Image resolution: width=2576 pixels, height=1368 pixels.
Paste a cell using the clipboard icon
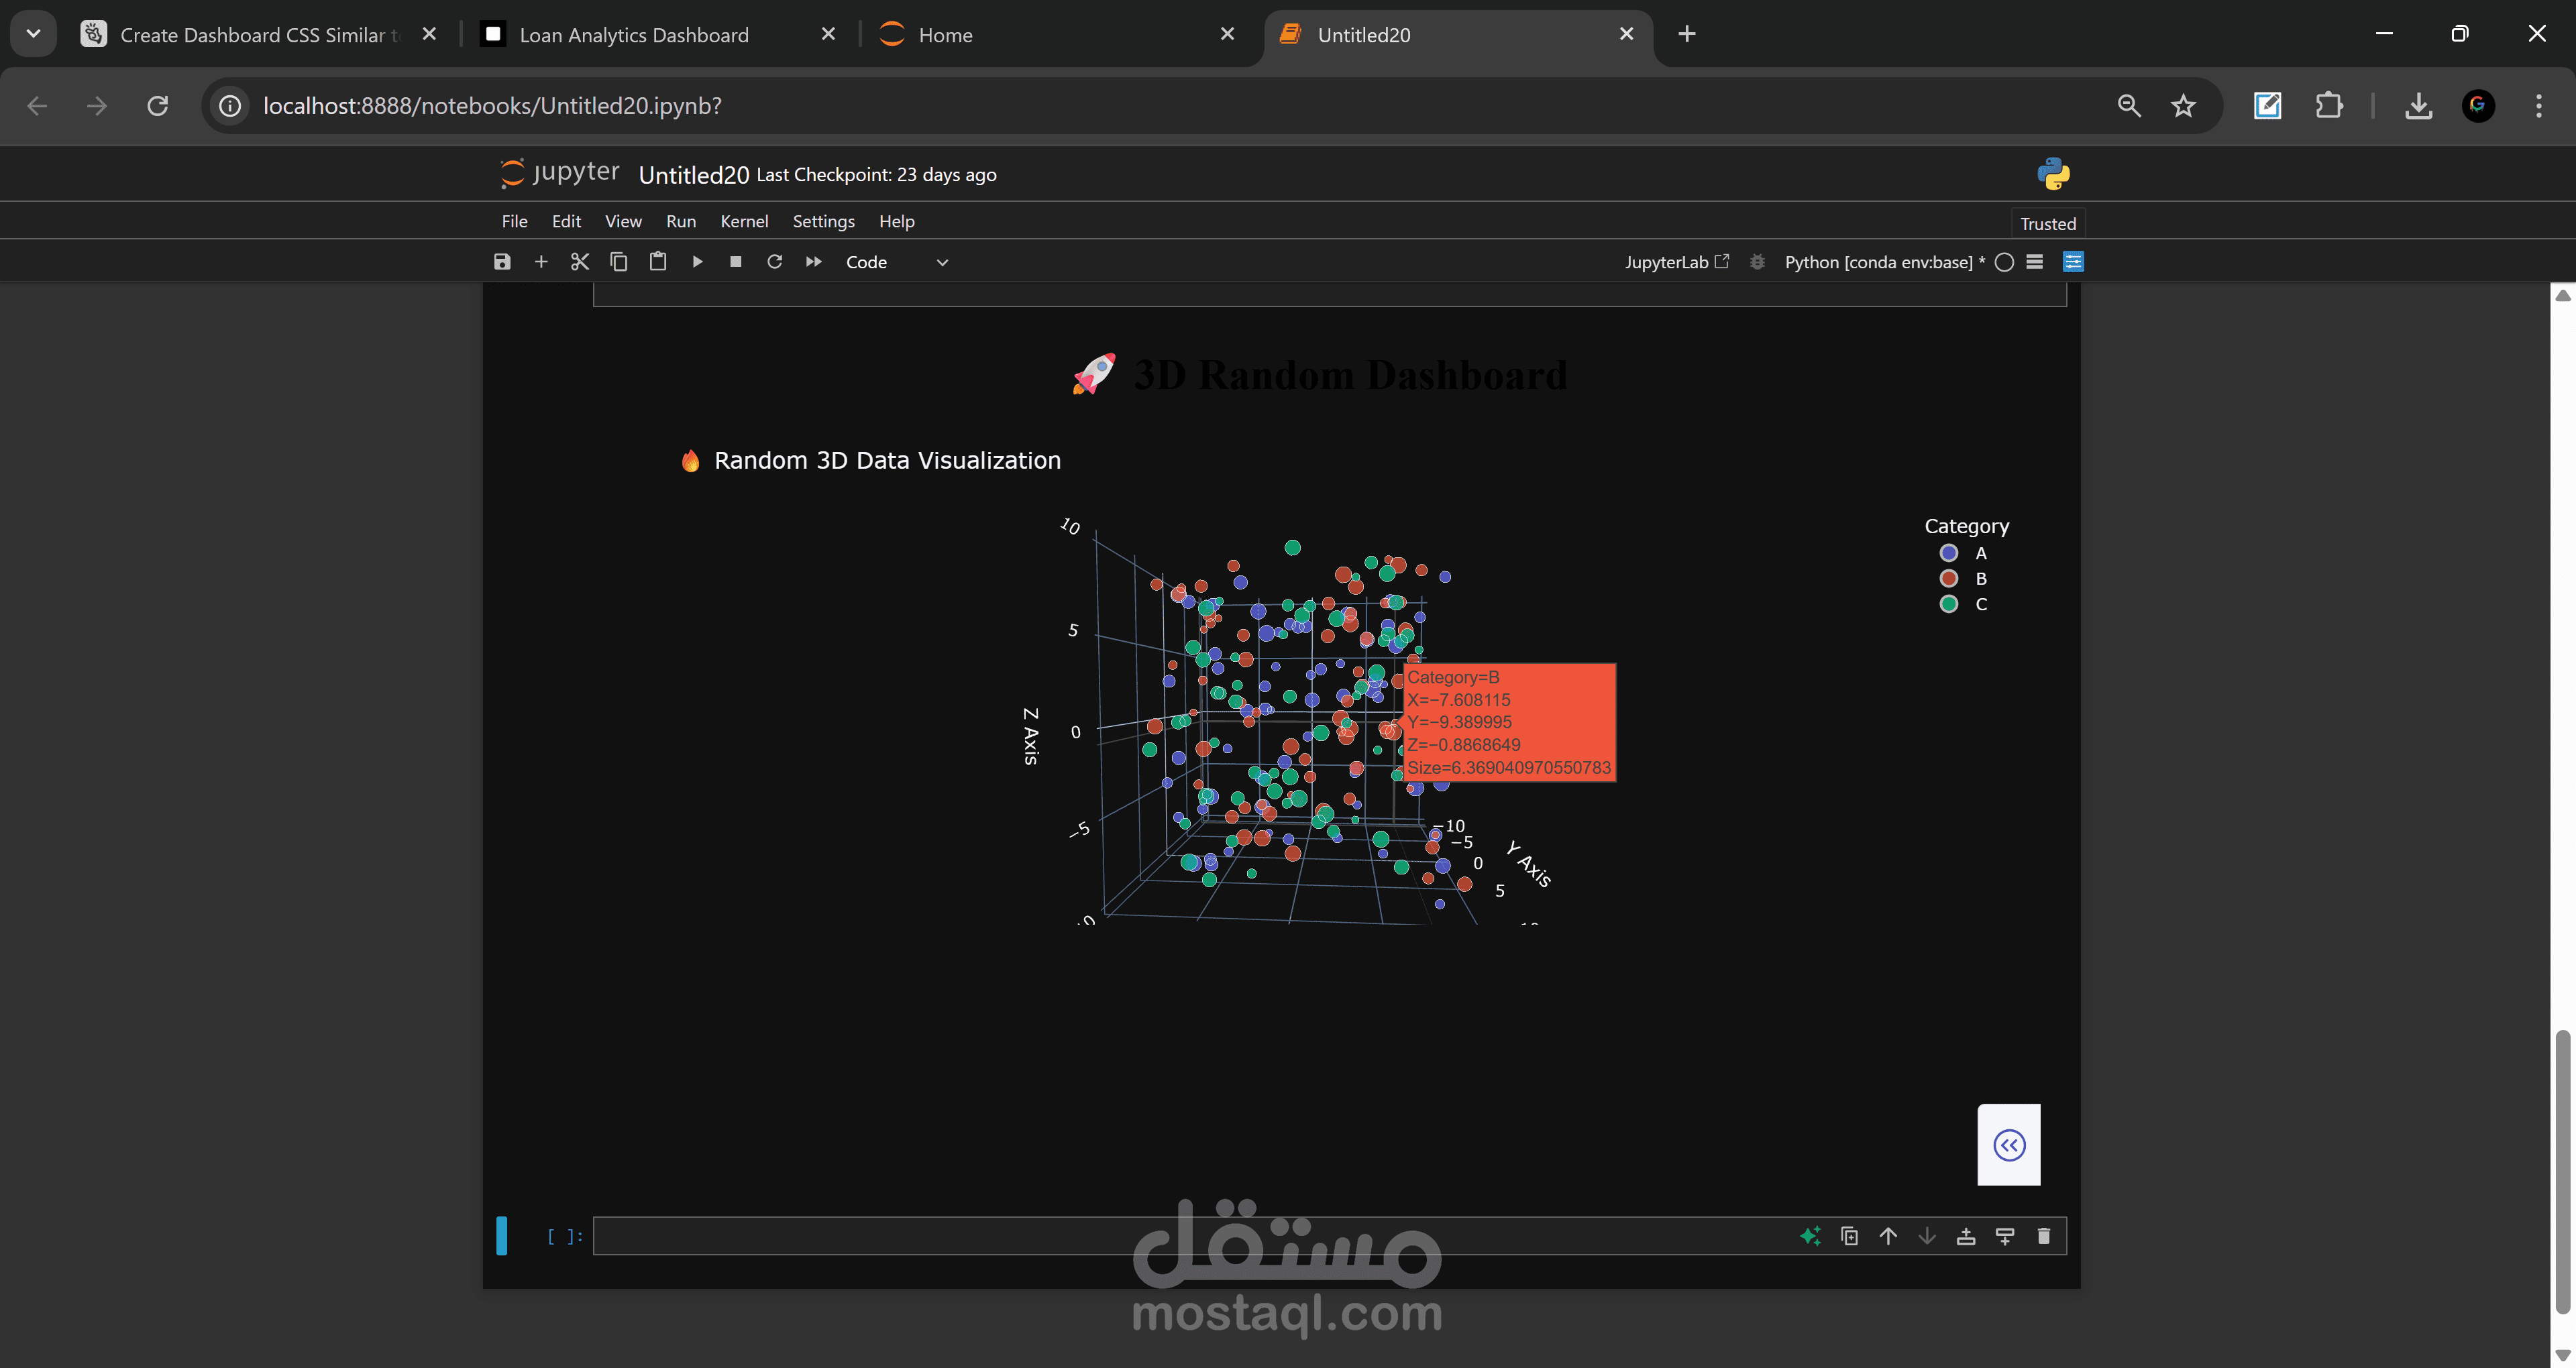click(657, 261)
